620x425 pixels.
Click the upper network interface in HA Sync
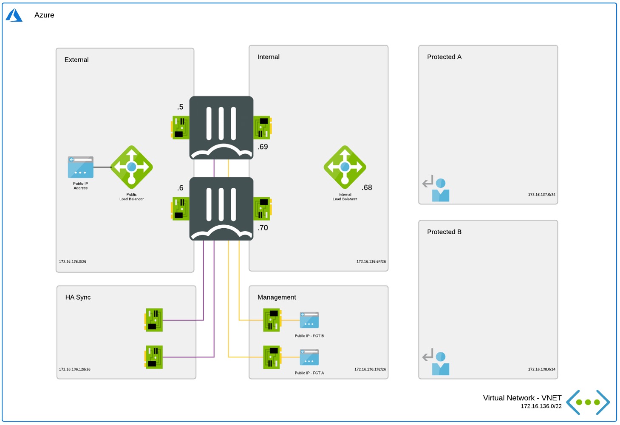coord(154,320)
